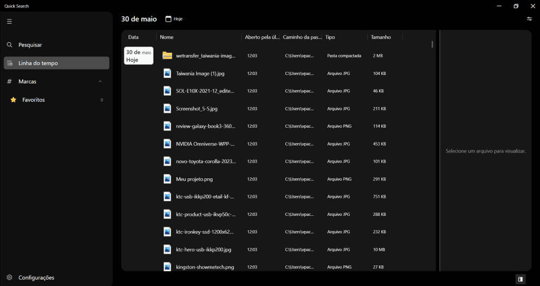Open Pesquisar in the sidebar
The image size is (540, 286).
click(30, 45)
